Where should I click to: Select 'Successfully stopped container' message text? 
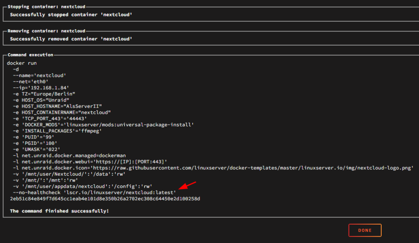pos(71,15)
